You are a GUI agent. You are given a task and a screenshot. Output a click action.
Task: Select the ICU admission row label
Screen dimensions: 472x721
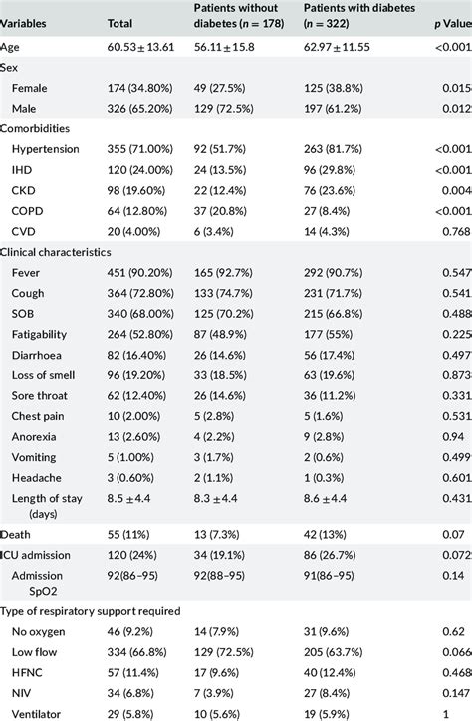36,555
